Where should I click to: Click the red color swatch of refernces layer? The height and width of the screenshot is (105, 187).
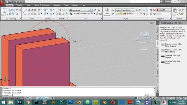click(125, 14)
